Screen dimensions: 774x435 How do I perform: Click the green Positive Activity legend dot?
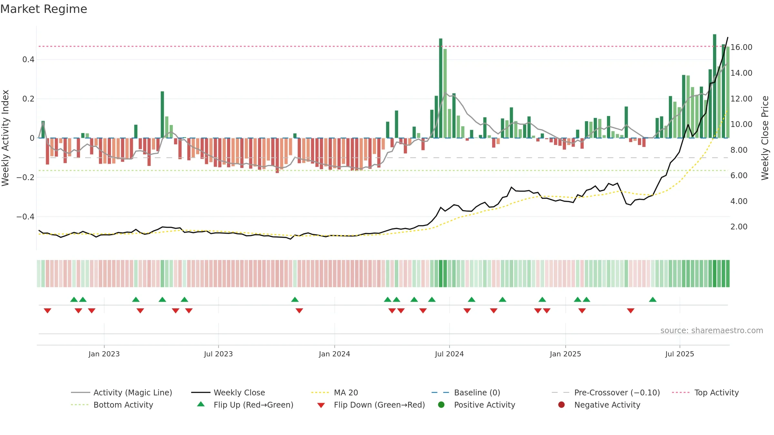441,404
